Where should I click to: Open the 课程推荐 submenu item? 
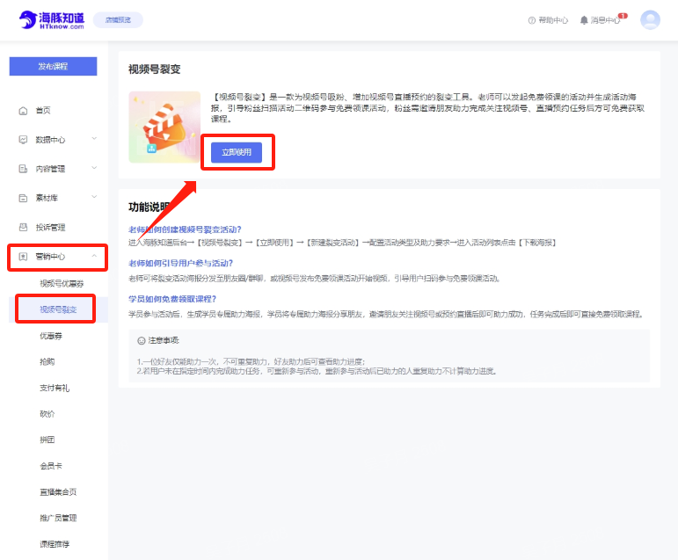(x=55, y=544)
